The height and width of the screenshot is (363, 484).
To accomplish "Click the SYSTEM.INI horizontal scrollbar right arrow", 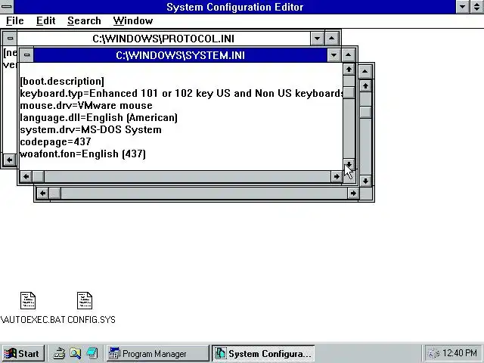I will [x=337, y=176].
